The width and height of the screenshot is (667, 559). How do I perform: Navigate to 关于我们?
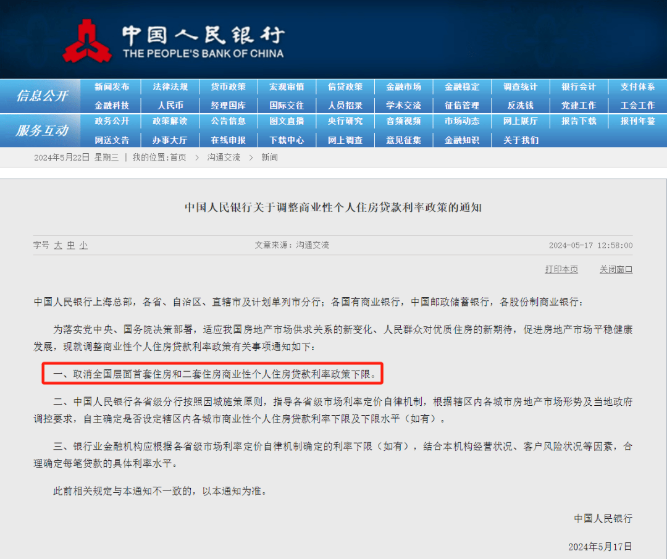[x=520, y=140]
